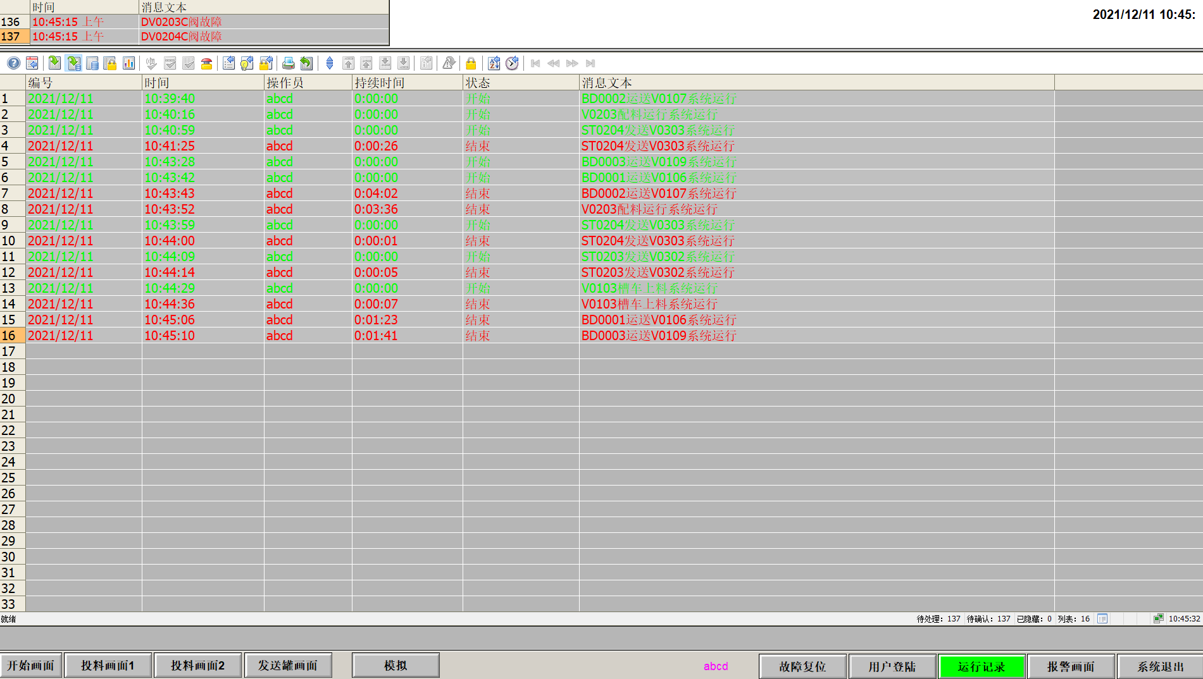Click the green 运行记录 button

pyautogui.click(x=981, y=666)
